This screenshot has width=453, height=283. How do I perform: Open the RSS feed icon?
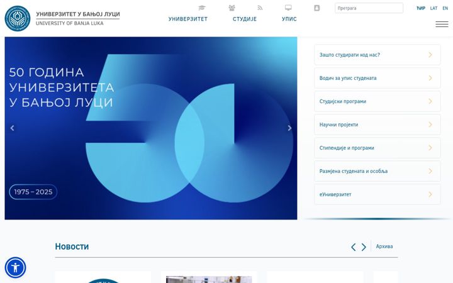[x=260, y=8]
